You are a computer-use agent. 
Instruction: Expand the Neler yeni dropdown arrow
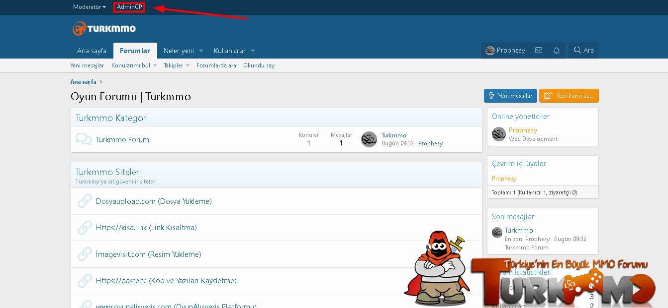coord(201,51)
